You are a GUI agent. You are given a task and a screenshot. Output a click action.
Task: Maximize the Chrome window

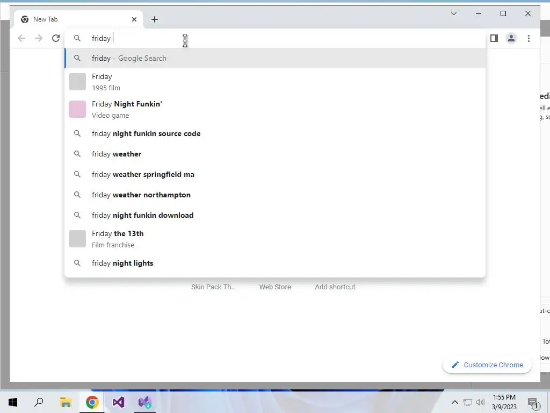[503, 13]
